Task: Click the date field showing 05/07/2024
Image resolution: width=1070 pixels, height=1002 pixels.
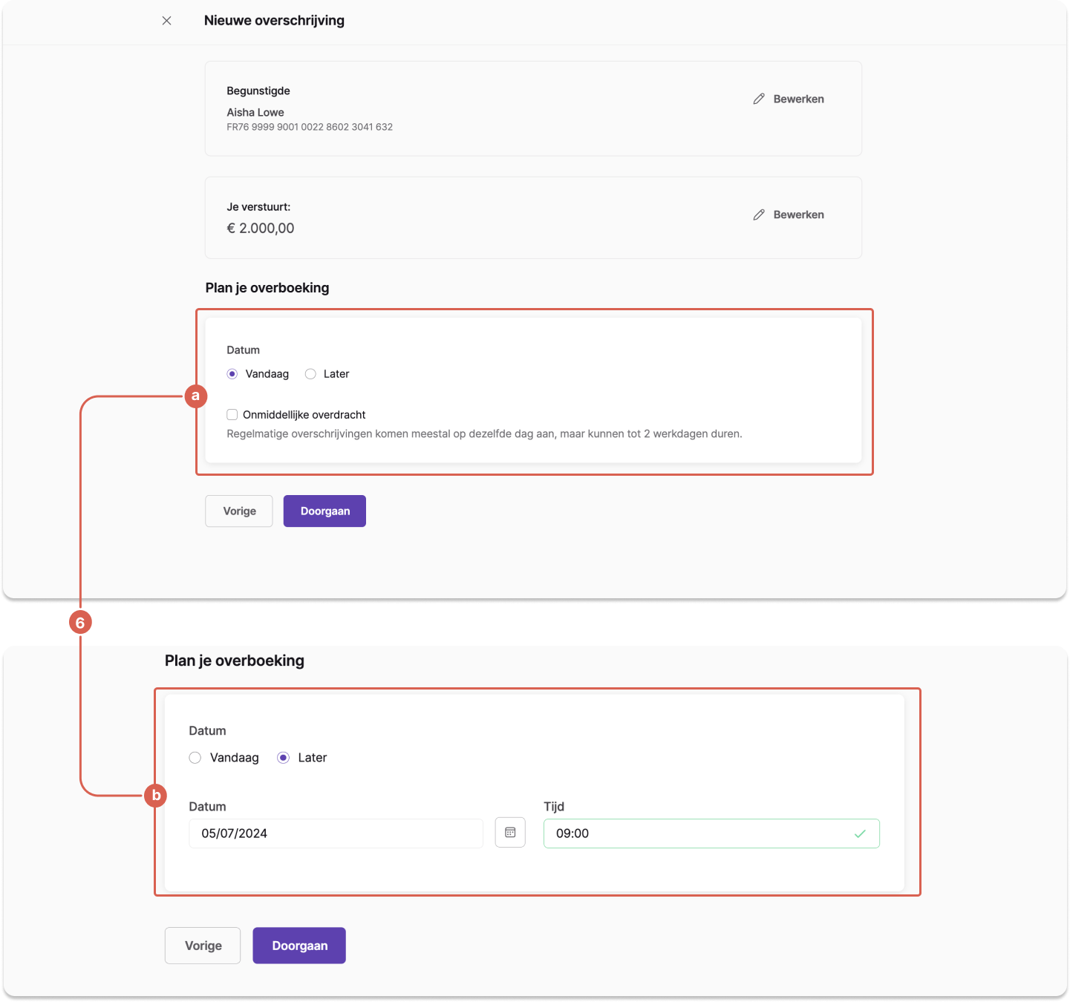Action: tap(336, 834)
